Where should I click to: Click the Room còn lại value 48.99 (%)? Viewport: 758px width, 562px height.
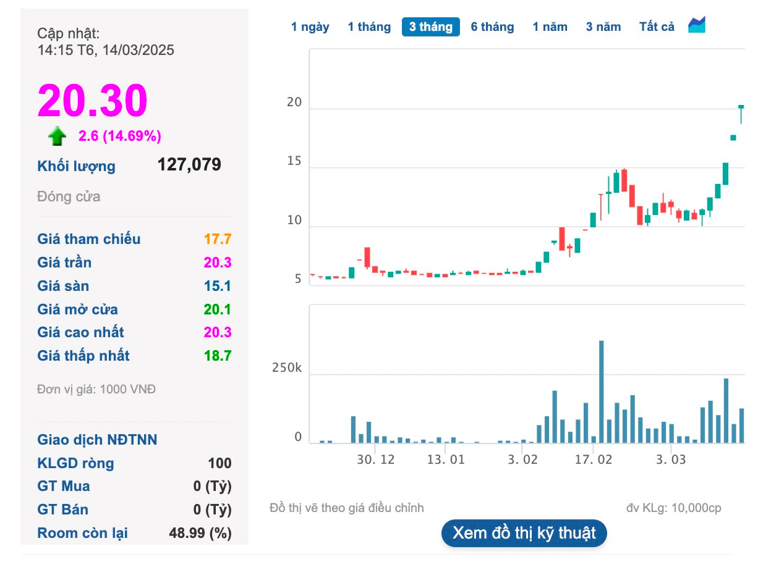(200, 533)
